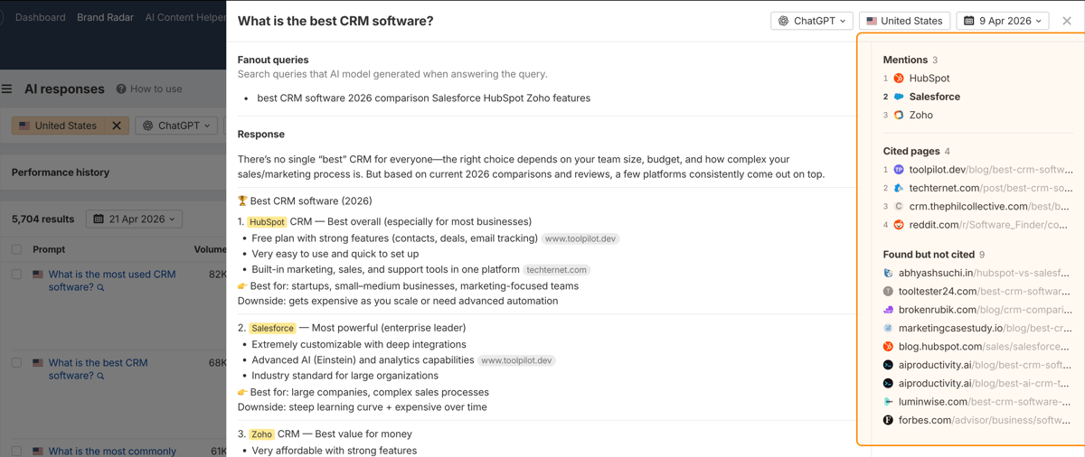Click the search icon next to best CRM prompt

click(x=100, y=377)
